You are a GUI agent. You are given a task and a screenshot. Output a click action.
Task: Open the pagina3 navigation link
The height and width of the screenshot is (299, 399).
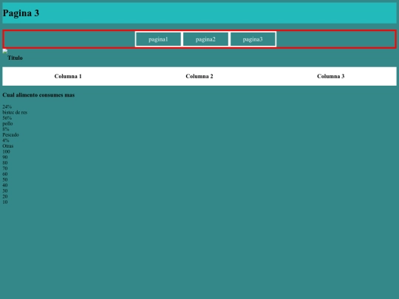pyautogui.click(x=253, y=39)
